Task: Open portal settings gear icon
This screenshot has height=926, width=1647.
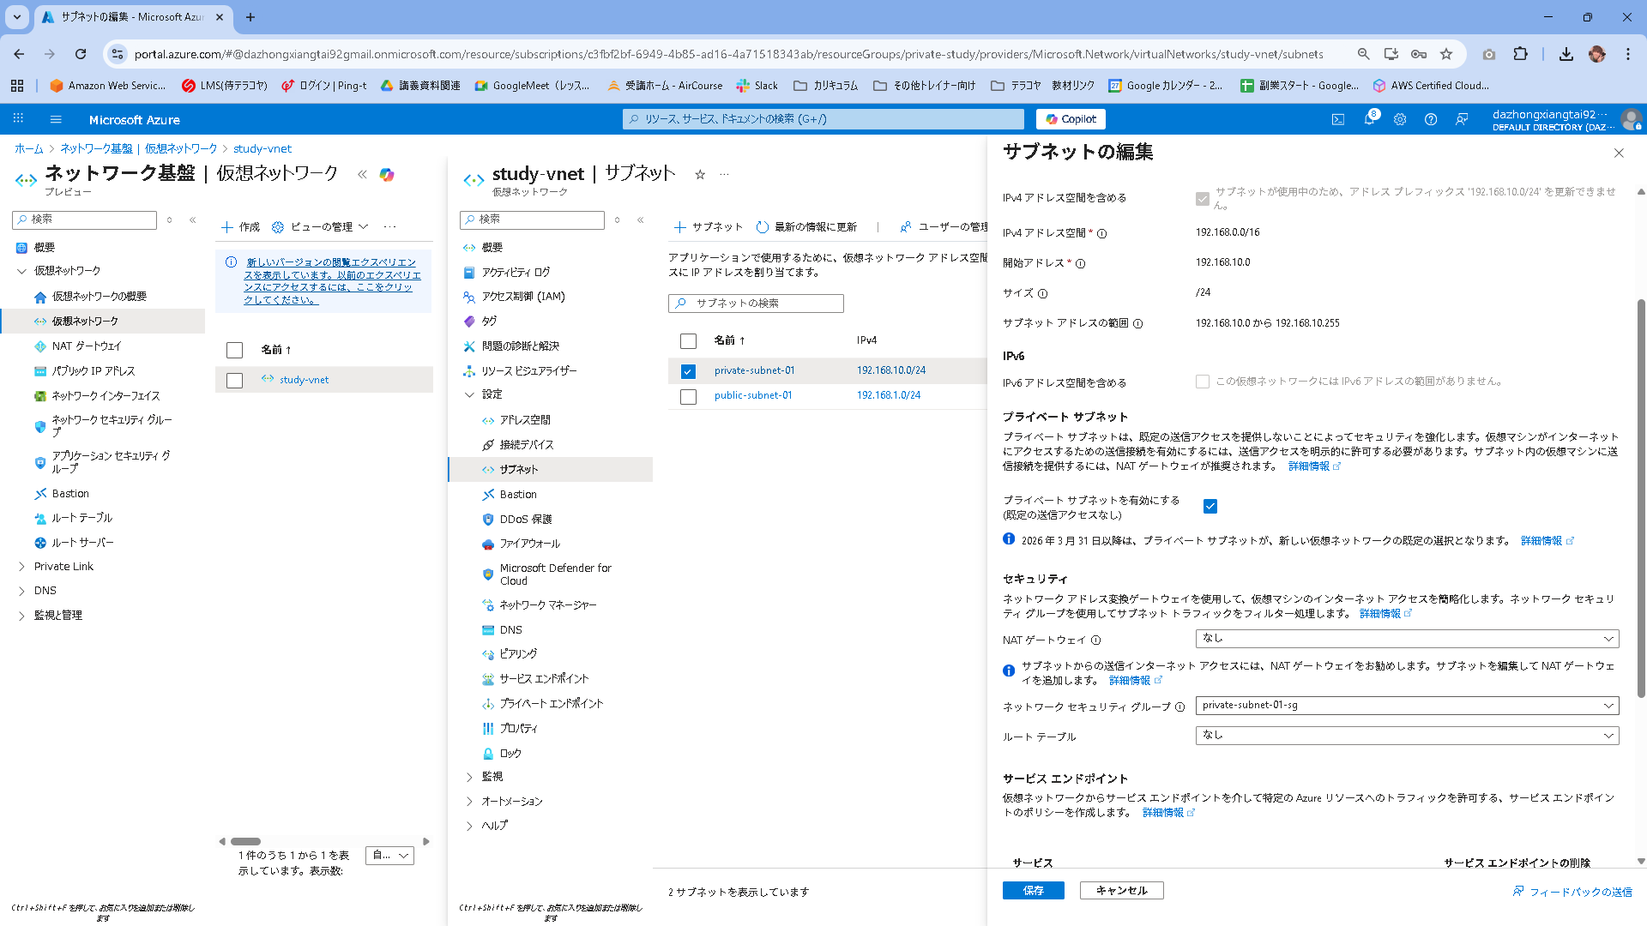Action: coord(1400,119)
